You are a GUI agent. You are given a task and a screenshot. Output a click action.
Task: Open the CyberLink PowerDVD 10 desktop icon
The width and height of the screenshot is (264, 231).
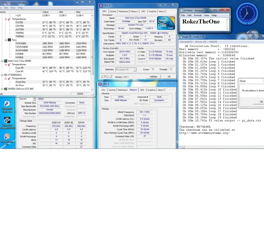pos(7,123)
